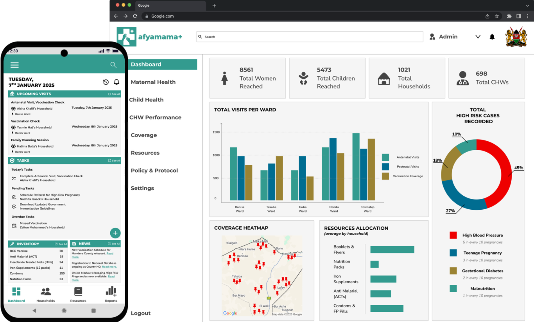Tap the green plus add-task button
Viewport: 534px width, 322px height.
[x=115, y=233]
